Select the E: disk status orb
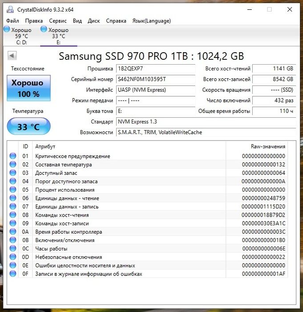Viewport: 303px width, 312px height. coord(44,29)
